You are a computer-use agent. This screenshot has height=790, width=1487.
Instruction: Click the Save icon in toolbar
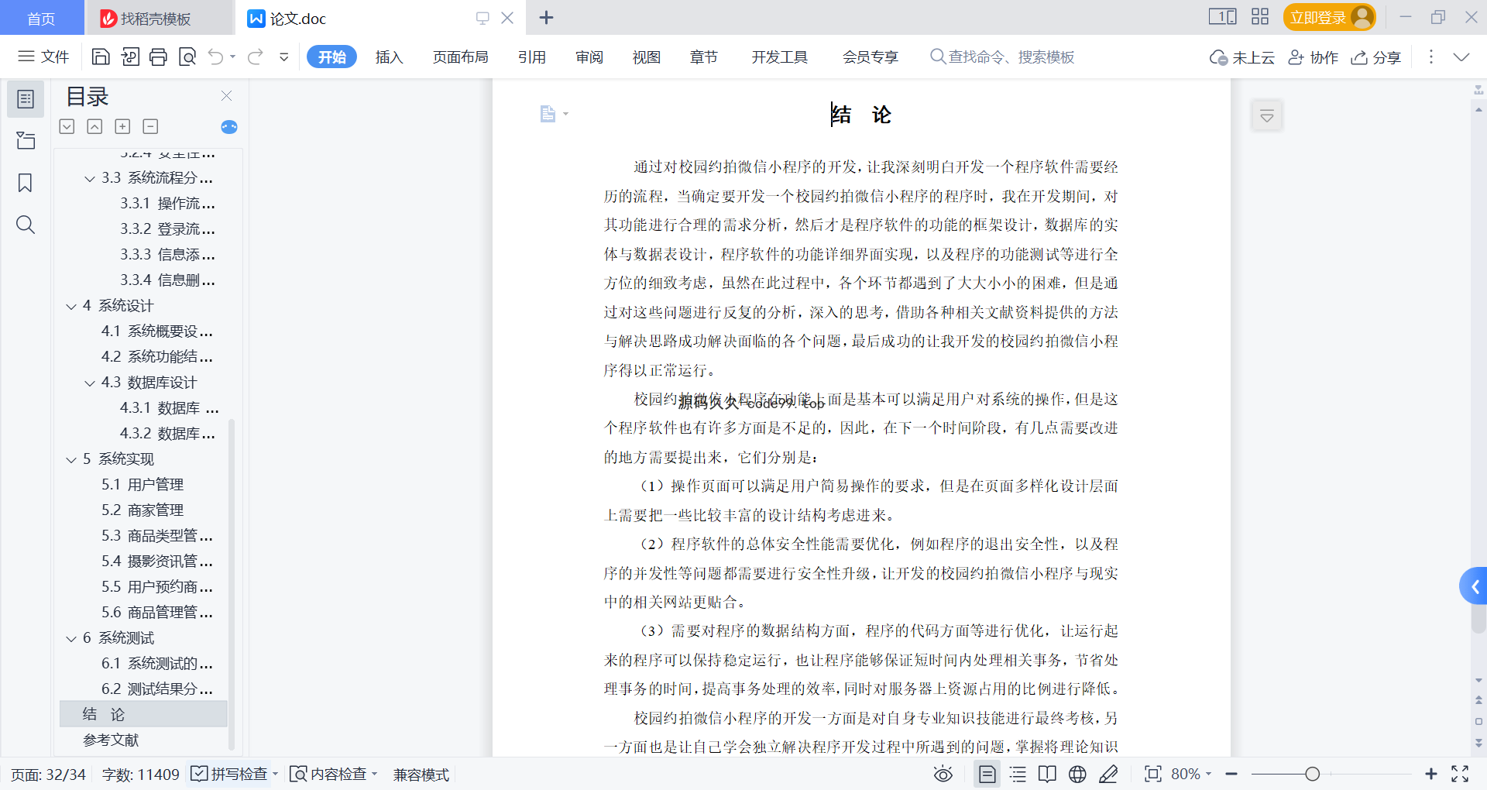(101, 57)
